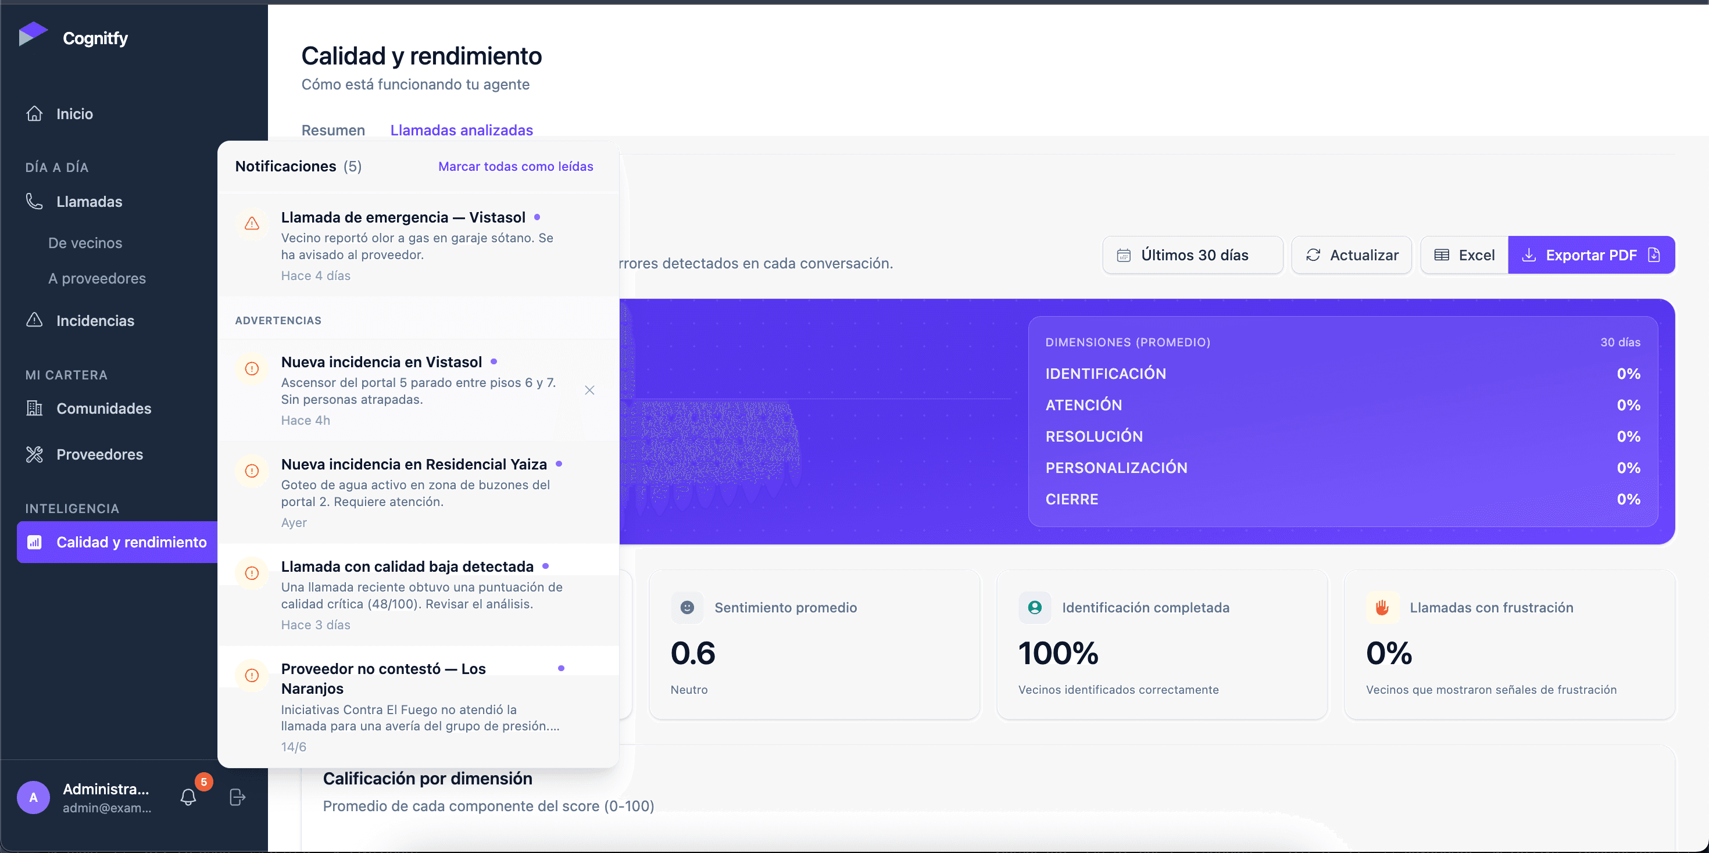Export data with the Excel button
Viewport: 1709px width, 853px height.
1464,255
